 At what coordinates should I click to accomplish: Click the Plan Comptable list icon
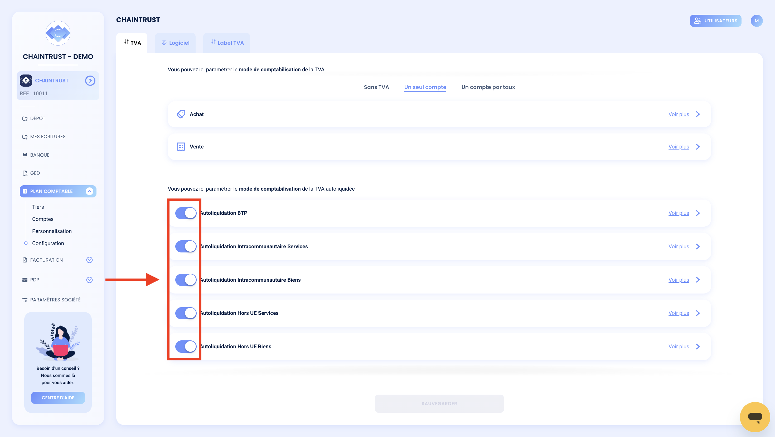click(25, 191)
